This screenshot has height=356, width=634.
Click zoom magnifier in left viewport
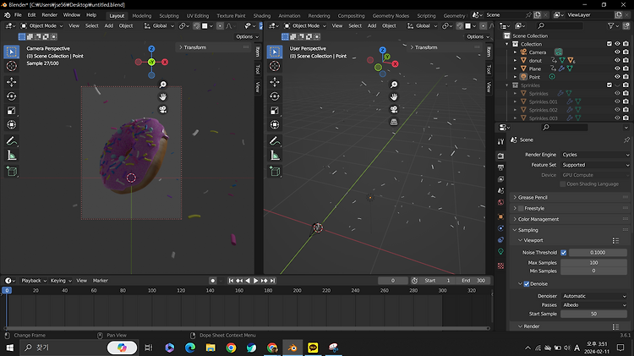[162, 85]
